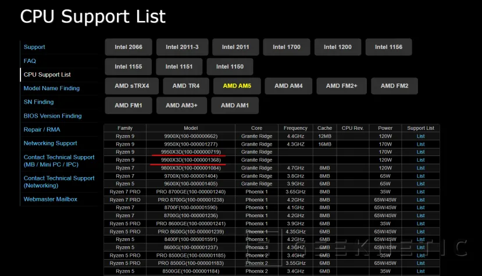
Task: Click the Core column header
Action: pos(256,128)
